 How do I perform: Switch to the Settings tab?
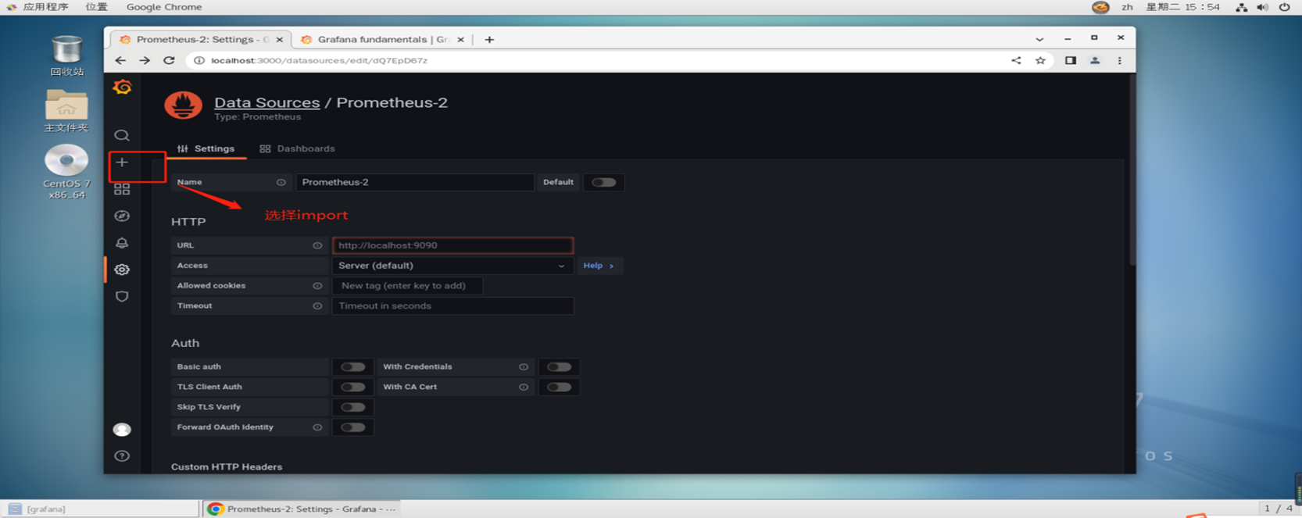tap(206, 148)
